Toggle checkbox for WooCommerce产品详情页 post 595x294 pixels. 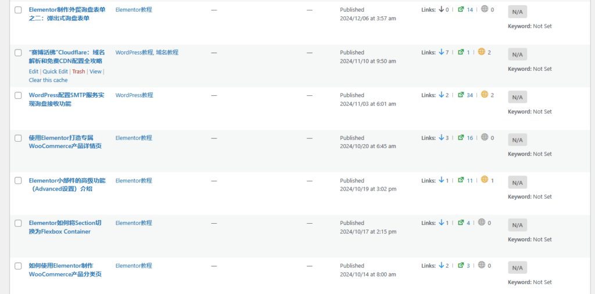pyautogui.click(x=18, y=138)
